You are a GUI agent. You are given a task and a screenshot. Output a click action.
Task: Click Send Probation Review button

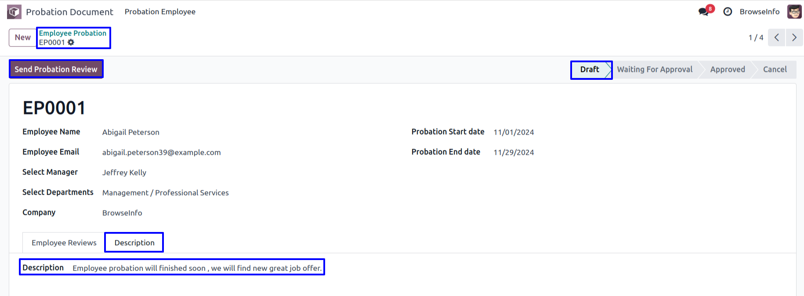tap(56, 69)
